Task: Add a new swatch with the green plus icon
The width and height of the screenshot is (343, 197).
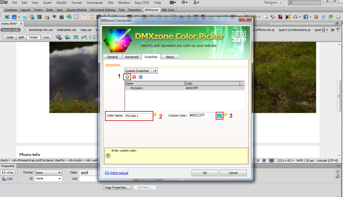Action: pos(127,77)
